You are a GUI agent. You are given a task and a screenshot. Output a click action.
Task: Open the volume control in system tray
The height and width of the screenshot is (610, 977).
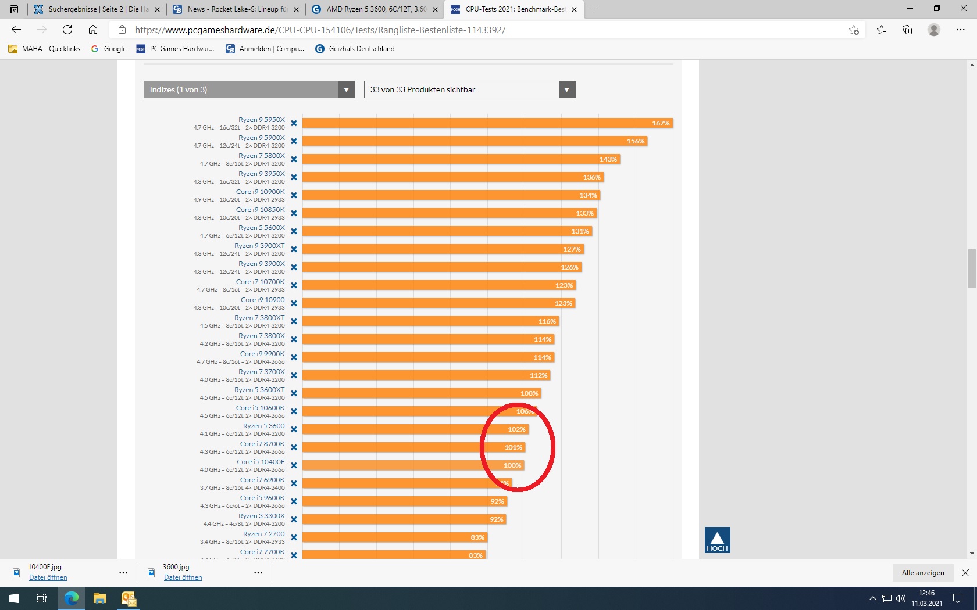(x=901, y=598)
